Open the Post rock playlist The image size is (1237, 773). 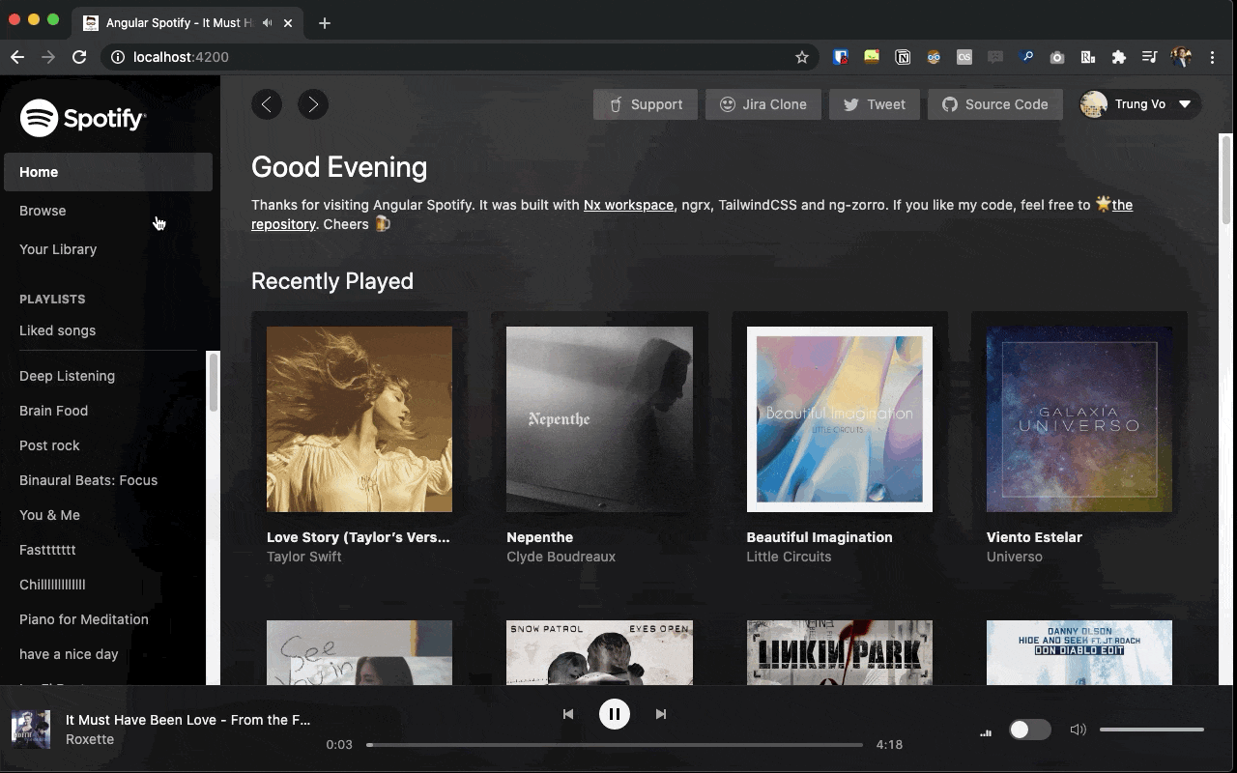49,445
